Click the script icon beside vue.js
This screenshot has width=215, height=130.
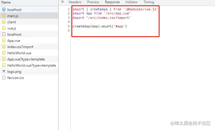tap(4, 28)
